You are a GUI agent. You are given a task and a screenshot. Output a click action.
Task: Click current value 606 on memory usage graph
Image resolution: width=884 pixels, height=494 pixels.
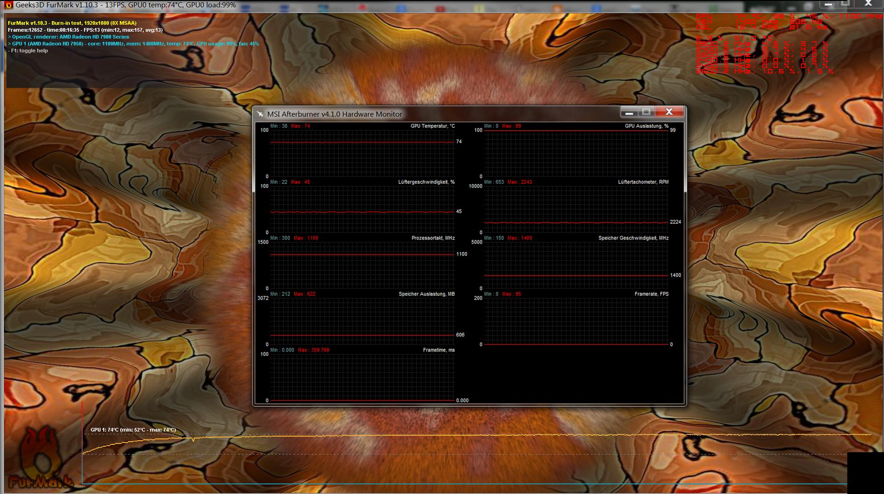point(460,335)
